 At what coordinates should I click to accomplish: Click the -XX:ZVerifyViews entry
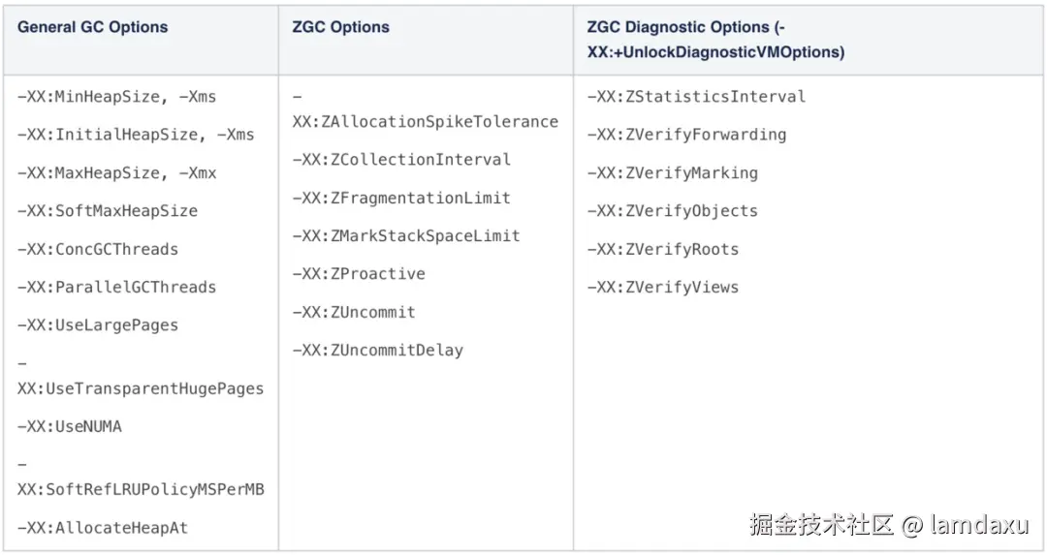point(663,288)
